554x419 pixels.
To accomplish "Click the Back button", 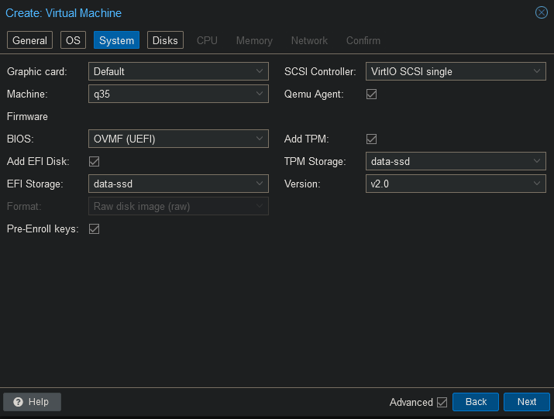I will (x=476, y=402).
